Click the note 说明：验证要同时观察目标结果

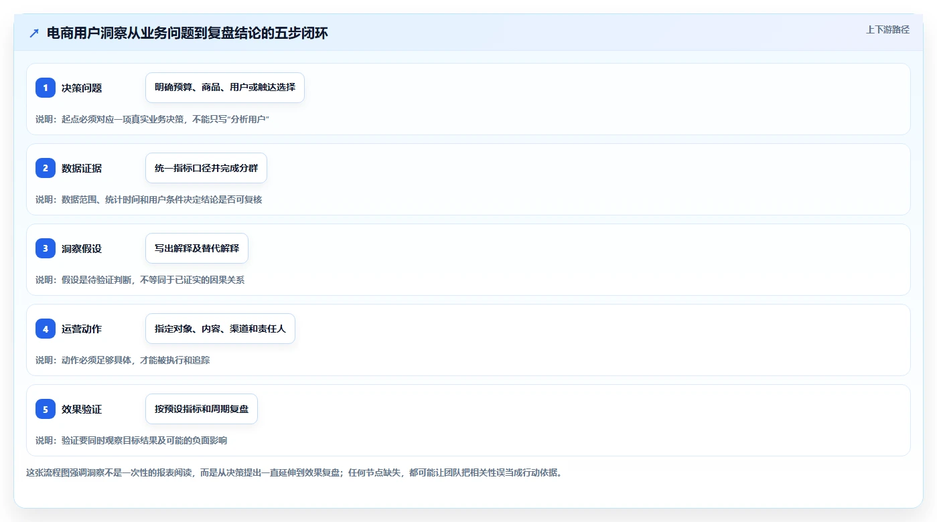click(x=131, y=440)
